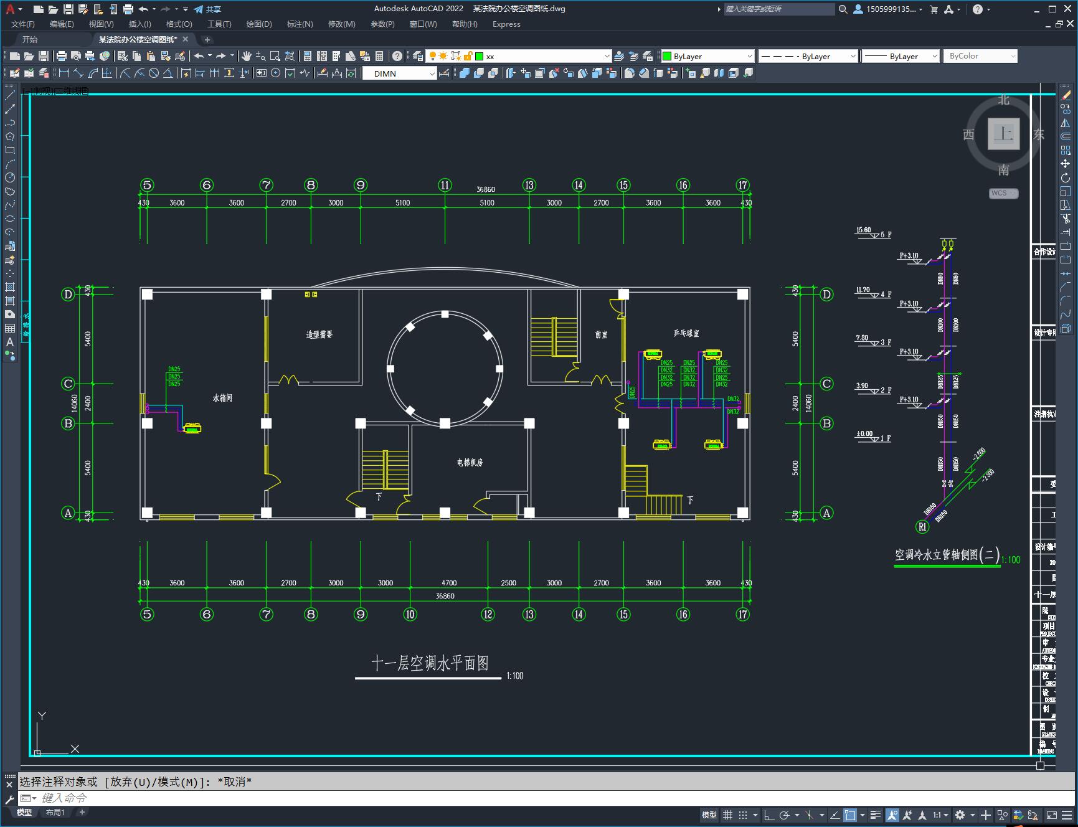This screenshot has height=827, width=1078.
Task: Toggle ortho mode in status bar
Action: tap(769, 815)
